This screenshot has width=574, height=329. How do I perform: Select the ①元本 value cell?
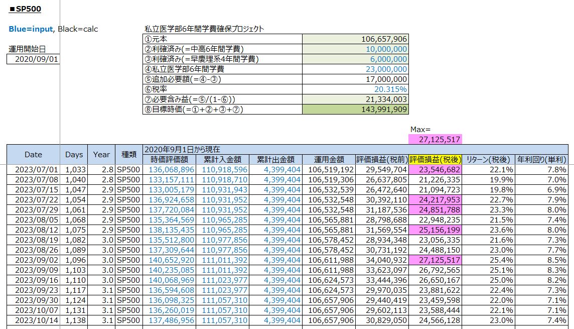click(355, 39)
